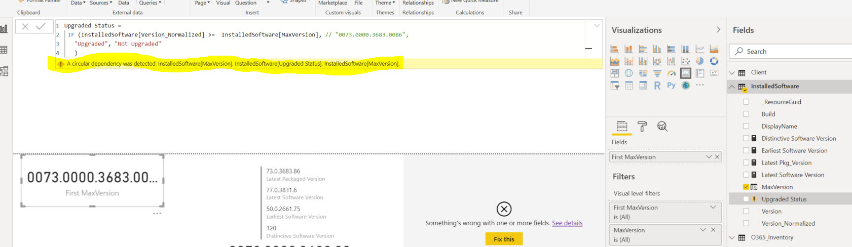Select the Clustered bar chart visualization
Screen dimensions: 852x247
(643, 49)
